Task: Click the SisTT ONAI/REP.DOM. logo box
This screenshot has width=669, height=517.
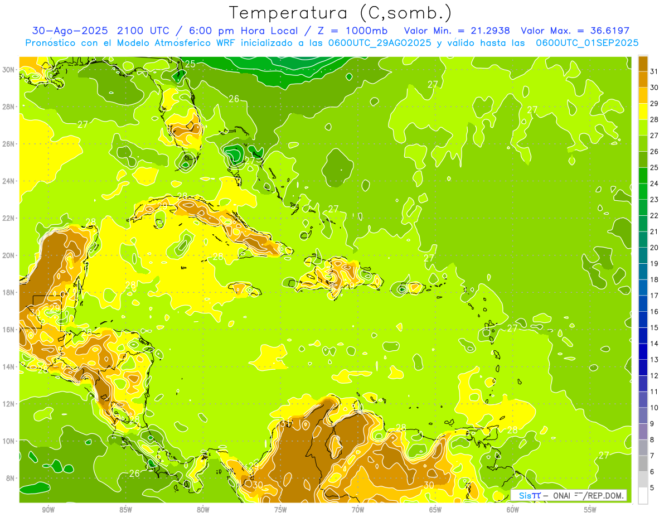Action: coord(569,495)
